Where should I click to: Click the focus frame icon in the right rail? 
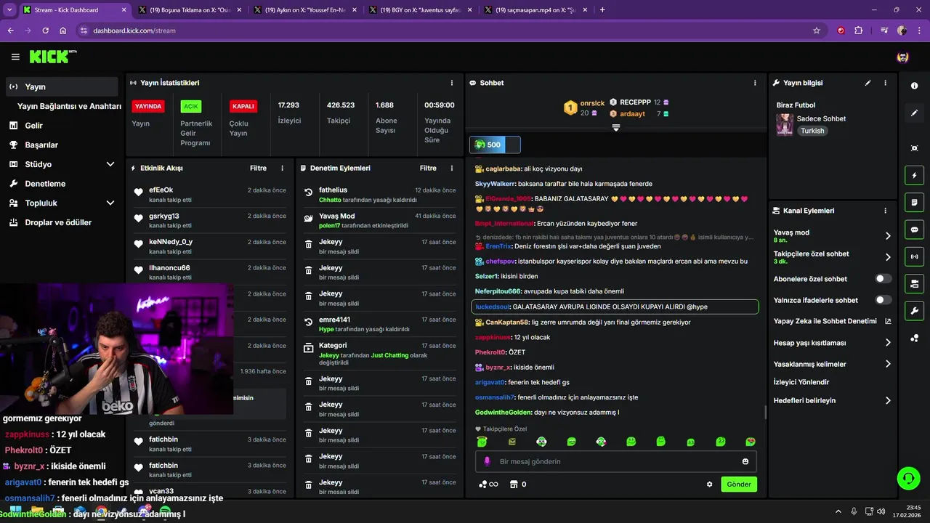pos(914,148)
